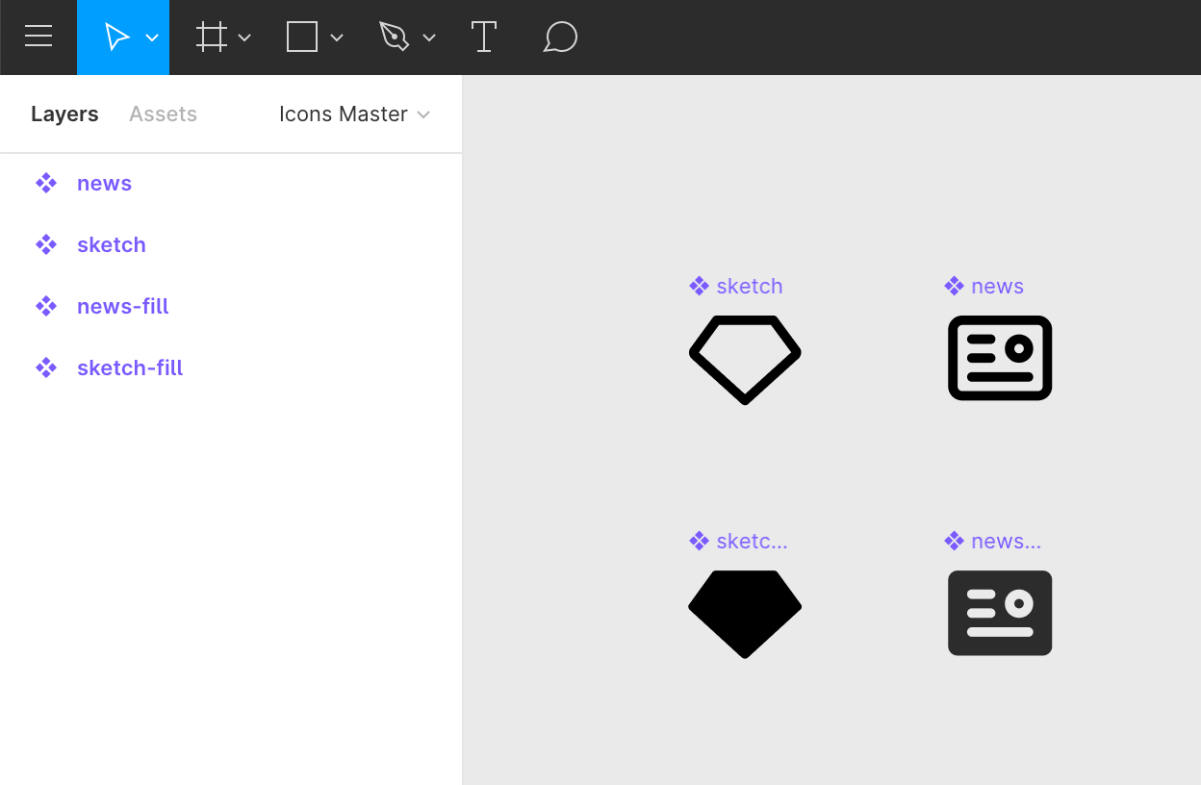Click the filled news icon on canvas
This screenshot has height=785, width=1201.
(1000, 613)
